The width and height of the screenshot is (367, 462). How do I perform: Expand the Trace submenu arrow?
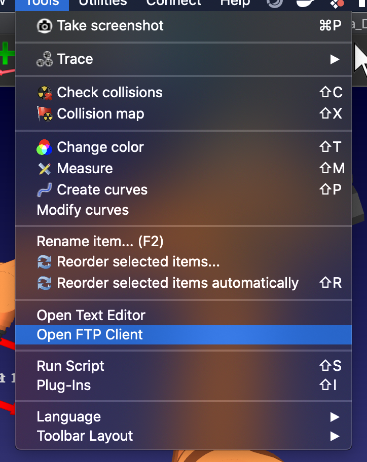(335, 59)
